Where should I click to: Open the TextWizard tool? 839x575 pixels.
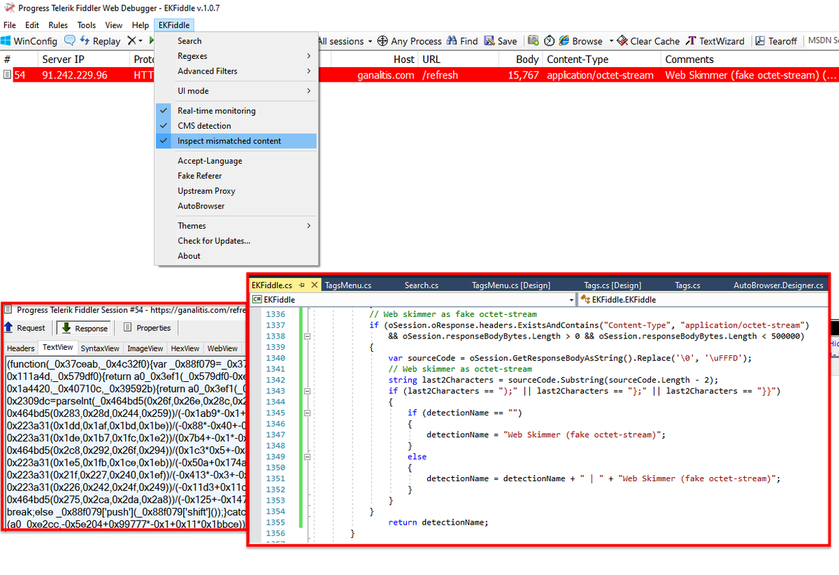tap(715, 41)
